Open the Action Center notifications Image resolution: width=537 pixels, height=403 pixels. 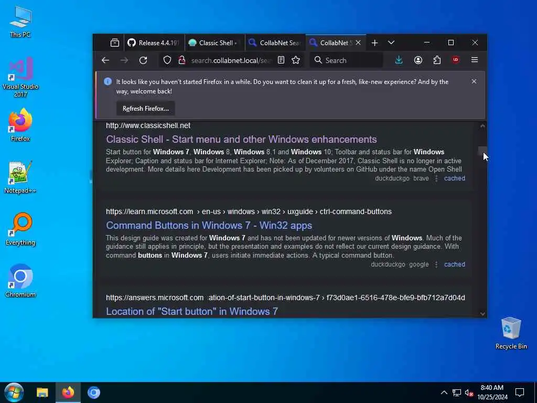coord(520,393)
